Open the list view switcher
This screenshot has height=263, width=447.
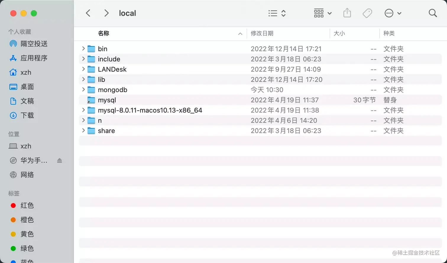coord(277,13)
